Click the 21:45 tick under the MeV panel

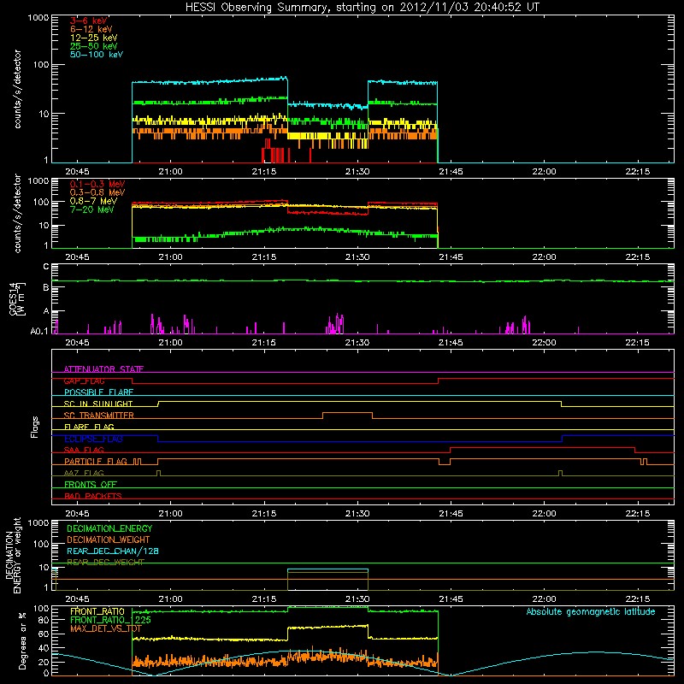[x=451, y=257]
